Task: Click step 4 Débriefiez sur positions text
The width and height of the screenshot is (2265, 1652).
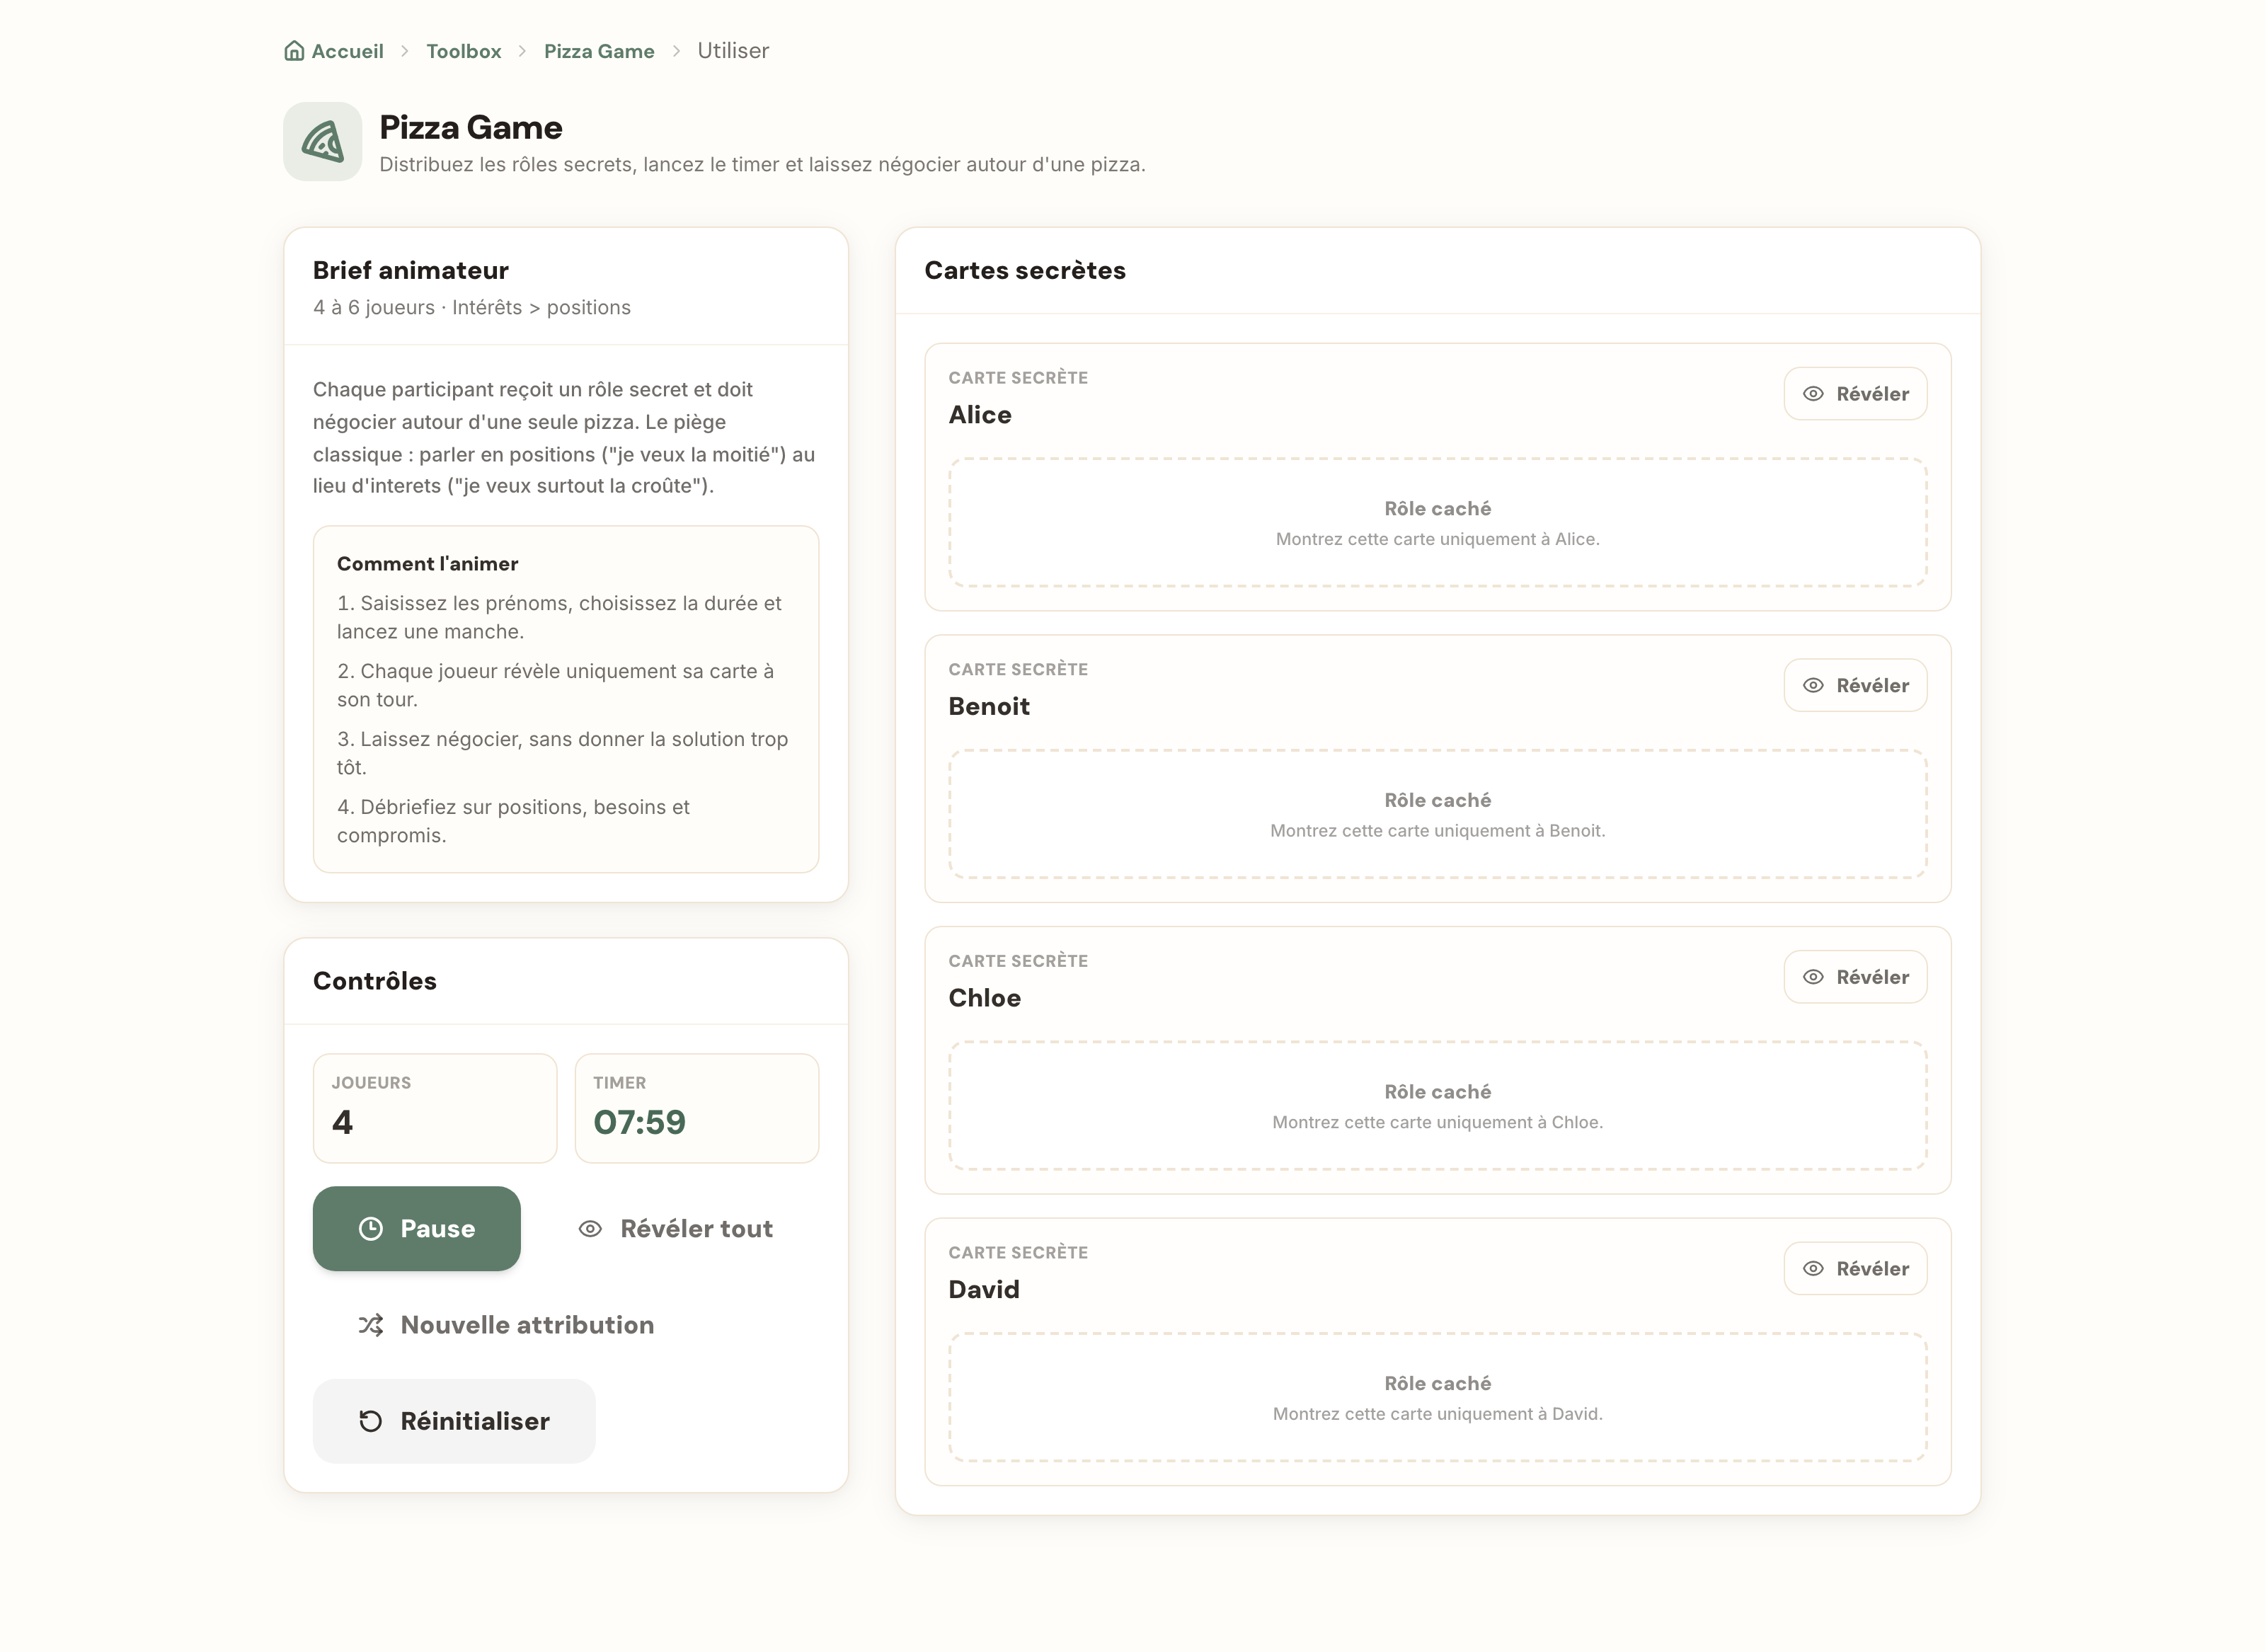Action: point(513,821)
